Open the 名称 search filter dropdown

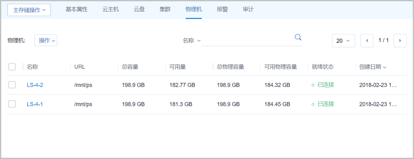[192, 41]
